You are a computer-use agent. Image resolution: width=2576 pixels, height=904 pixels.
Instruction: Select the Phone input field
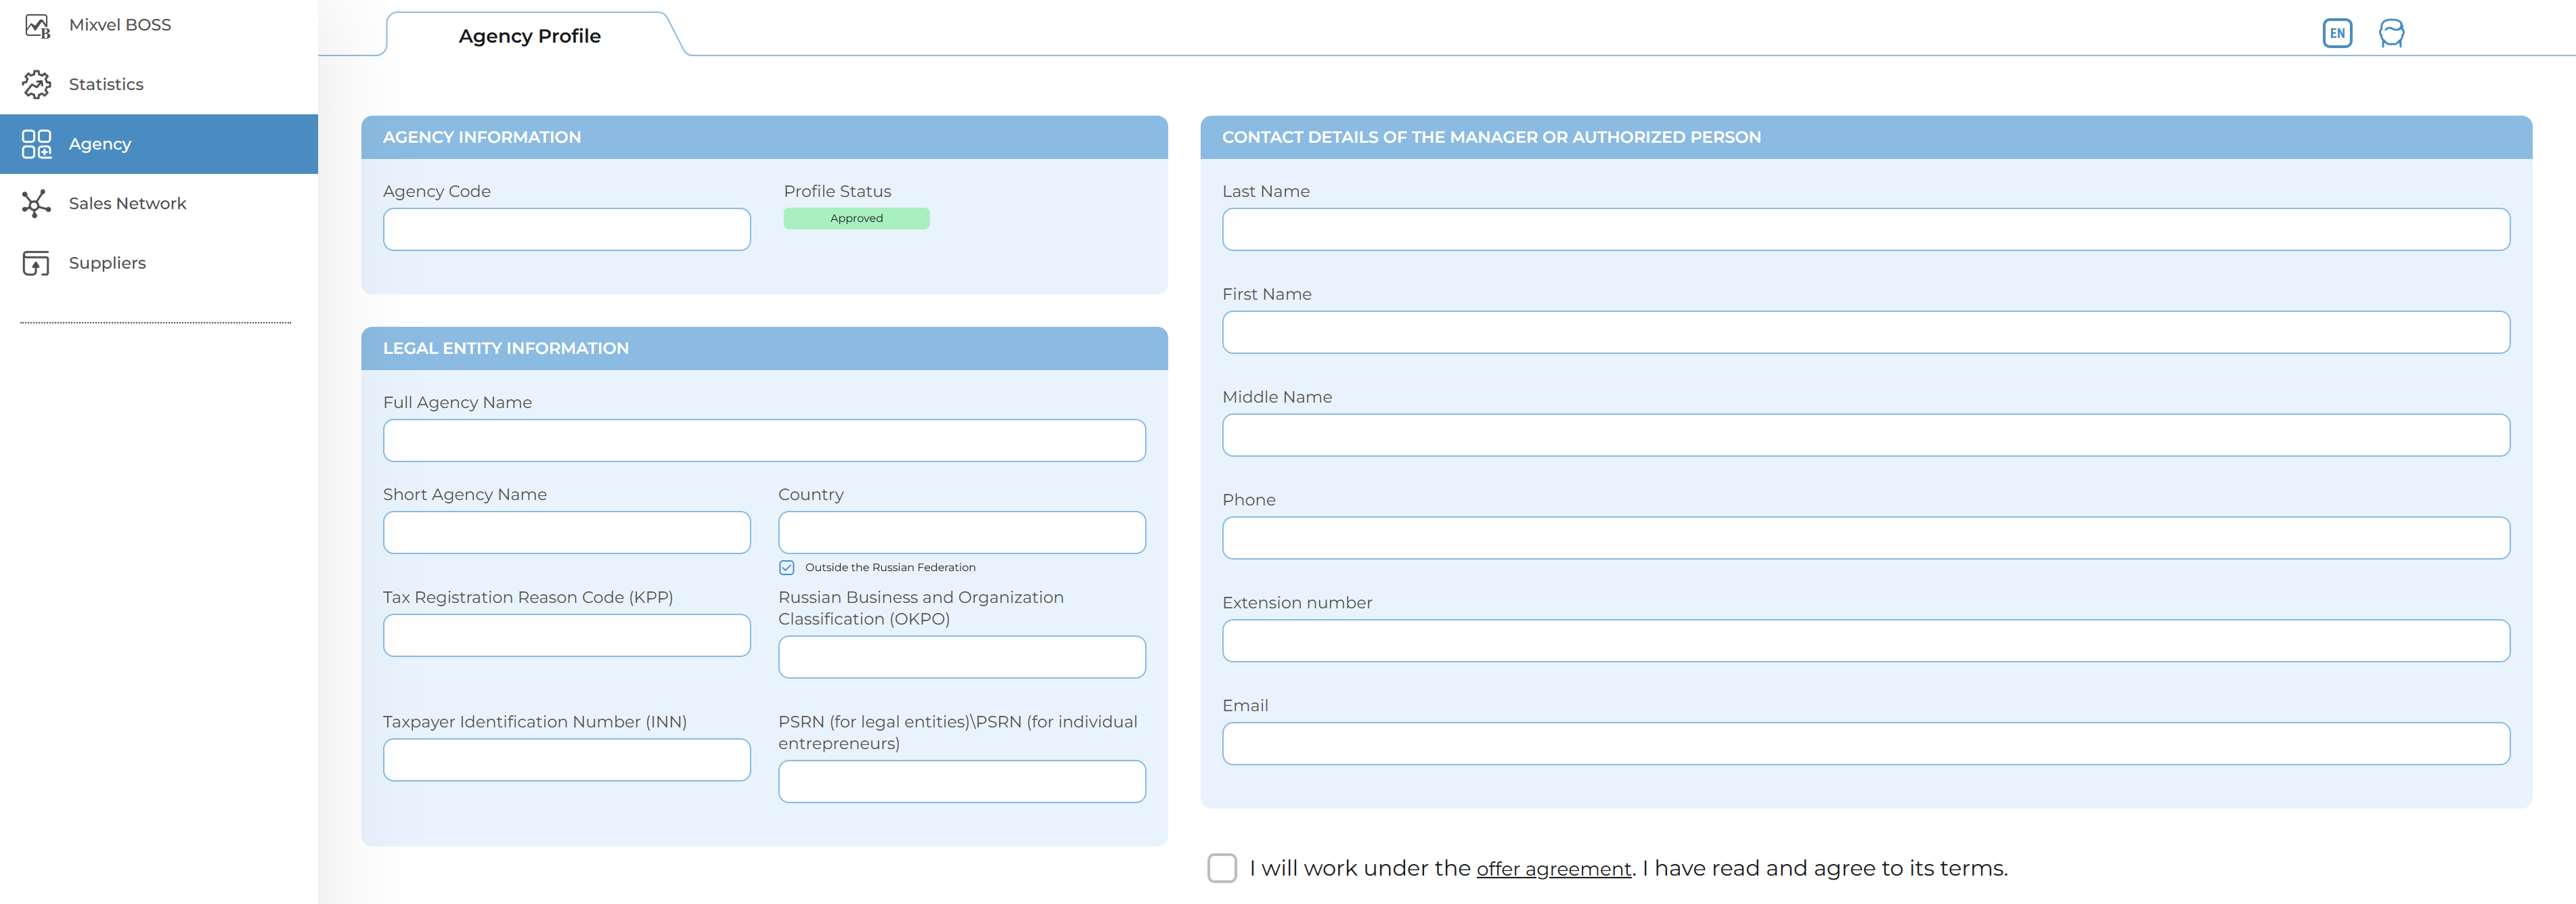point(1865,538)
